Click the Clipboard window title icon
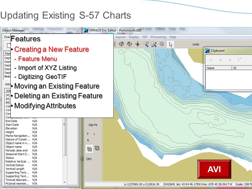The height and width of the screenshot is (189, 252). coord(207,51)
